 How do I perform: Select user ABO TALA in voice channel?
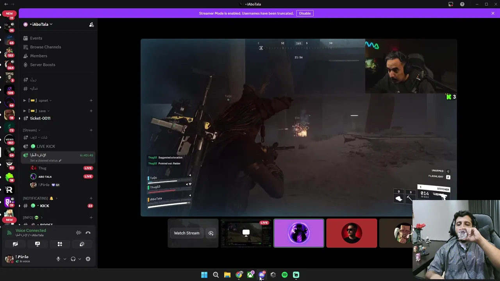tap(45, 177)
